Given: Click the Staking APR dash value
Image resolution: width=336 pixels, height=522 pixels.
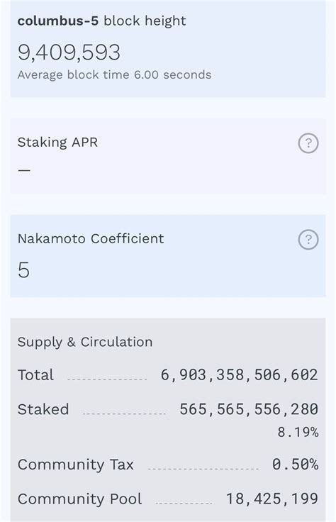Looking at the screenshot, I should (24, 170).
